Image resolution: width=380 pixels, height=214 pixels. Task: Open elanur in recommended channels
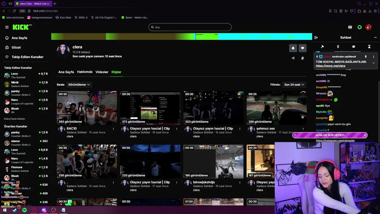pyautogui.click(x=26, y=143)
